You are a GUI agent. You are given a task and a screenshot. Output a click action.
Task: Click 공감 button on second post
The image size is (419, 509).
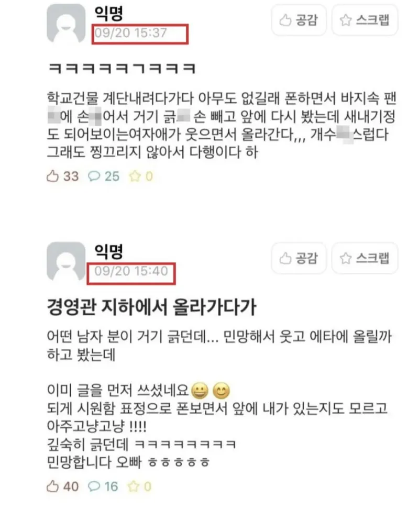coord(299,258)
